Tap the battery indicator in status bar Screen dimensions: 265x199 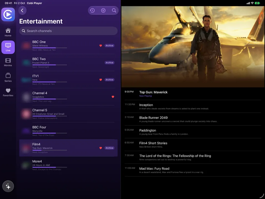(257, 3)
